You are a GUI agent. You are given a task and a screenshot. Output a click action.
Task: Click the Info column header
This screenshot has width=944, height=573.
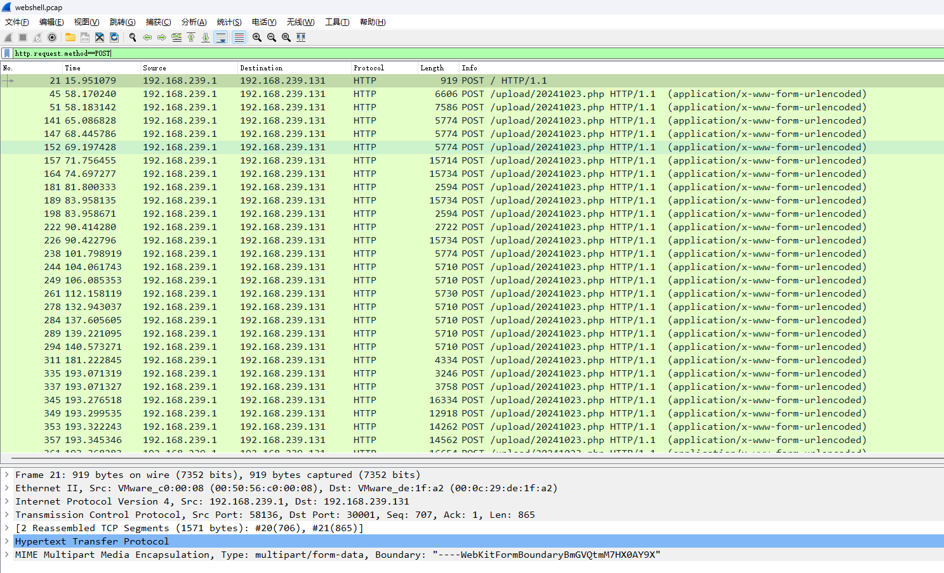pyautogui.click(x=701, y=68)
